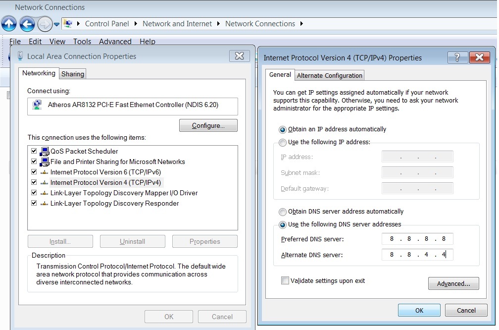499x330 pixels.
Task: Go up one level with the up arrow
Action: (9, 24)
